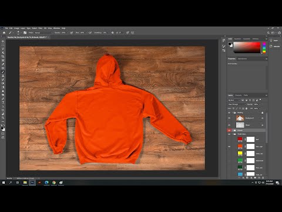Select the Eyedropper tool
Viewport: 282px width, 212px height.
point(3,64)
